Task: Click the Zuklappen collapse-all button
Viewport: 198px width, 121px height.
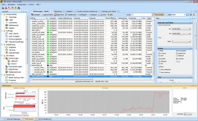Action: pos(93,15)
